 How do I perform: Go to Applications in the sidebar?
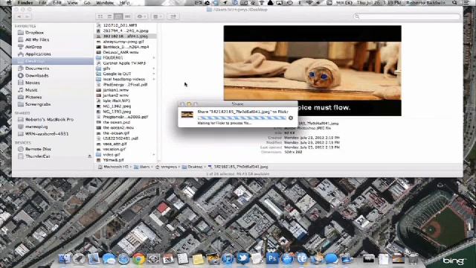click(38, 54)
